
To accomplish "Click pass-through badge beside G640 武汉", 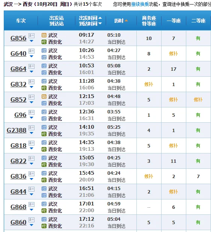I will click(44, 51).
